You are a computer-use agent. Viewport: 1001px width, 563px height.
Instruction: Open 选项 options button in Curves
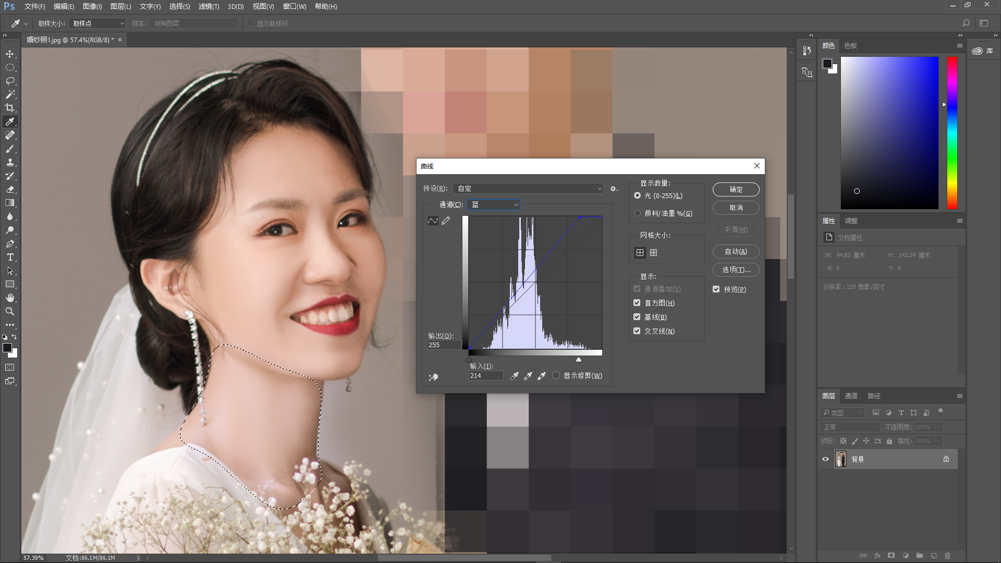click(736, 270)
